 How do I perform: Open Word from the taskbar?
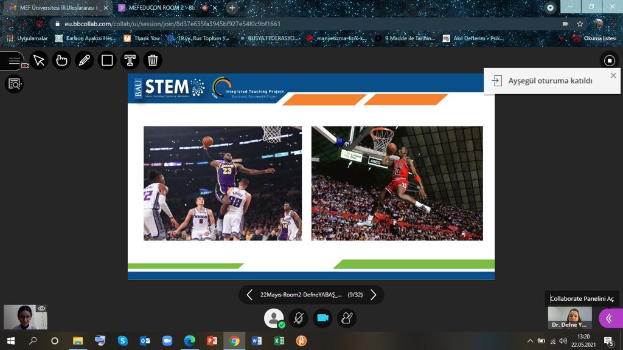[257, 341]
